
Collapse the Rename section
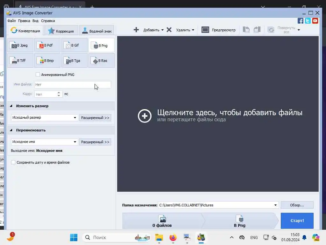click(11, 130)
